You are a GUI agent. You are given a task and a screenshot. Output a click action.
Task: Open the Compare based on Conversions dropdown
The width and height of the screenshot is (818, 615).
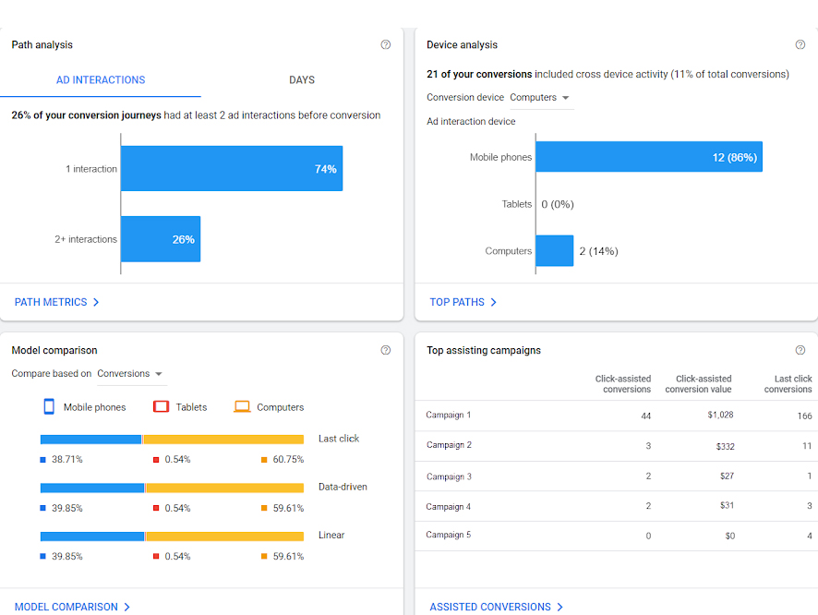131,373
